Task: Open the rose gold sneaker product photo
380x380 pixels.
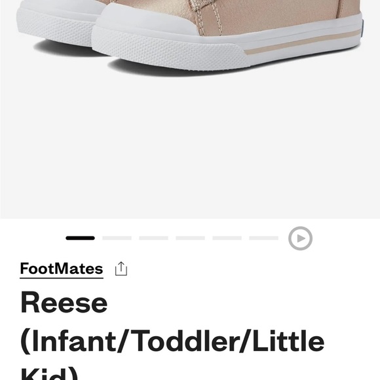Action: click(x=190, y=109)
